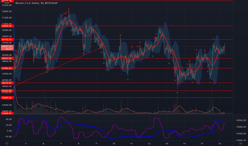Click the 50500.00 price axis value
Viewport: 248px width, 146px height.
tap(7, 30)
